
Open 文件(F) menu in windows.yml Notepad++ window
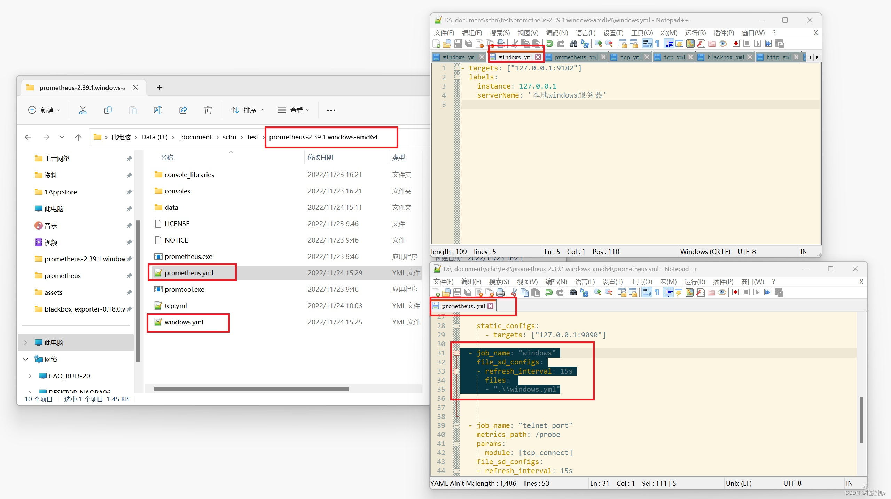coord(444,33)
